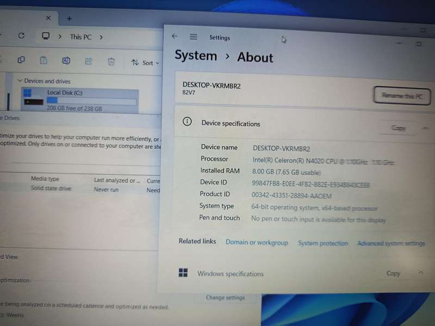
Task: Collapse the Devices and drives group
Action: coord(20,80)
